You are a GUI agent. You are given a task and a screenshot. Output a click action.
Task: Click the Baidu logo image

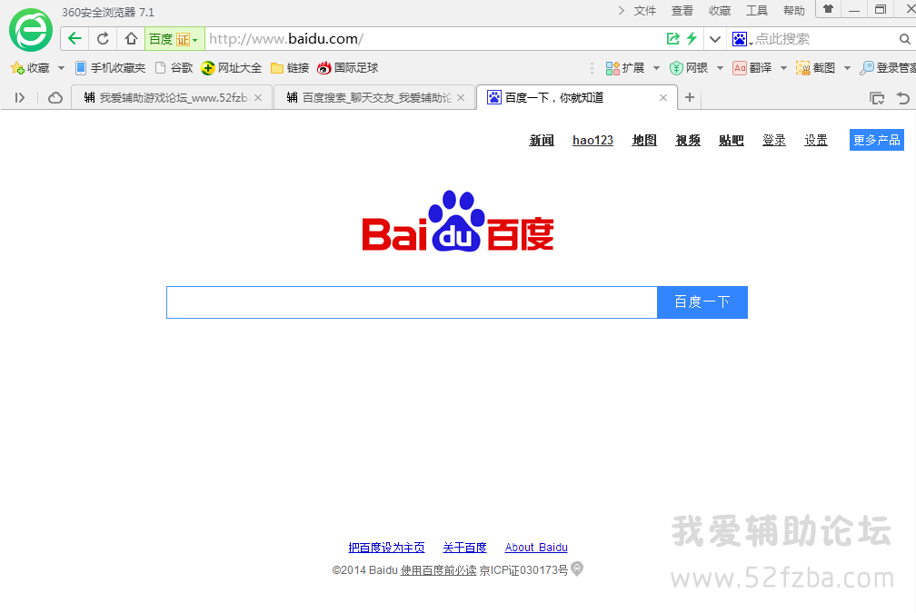(458, 222)
